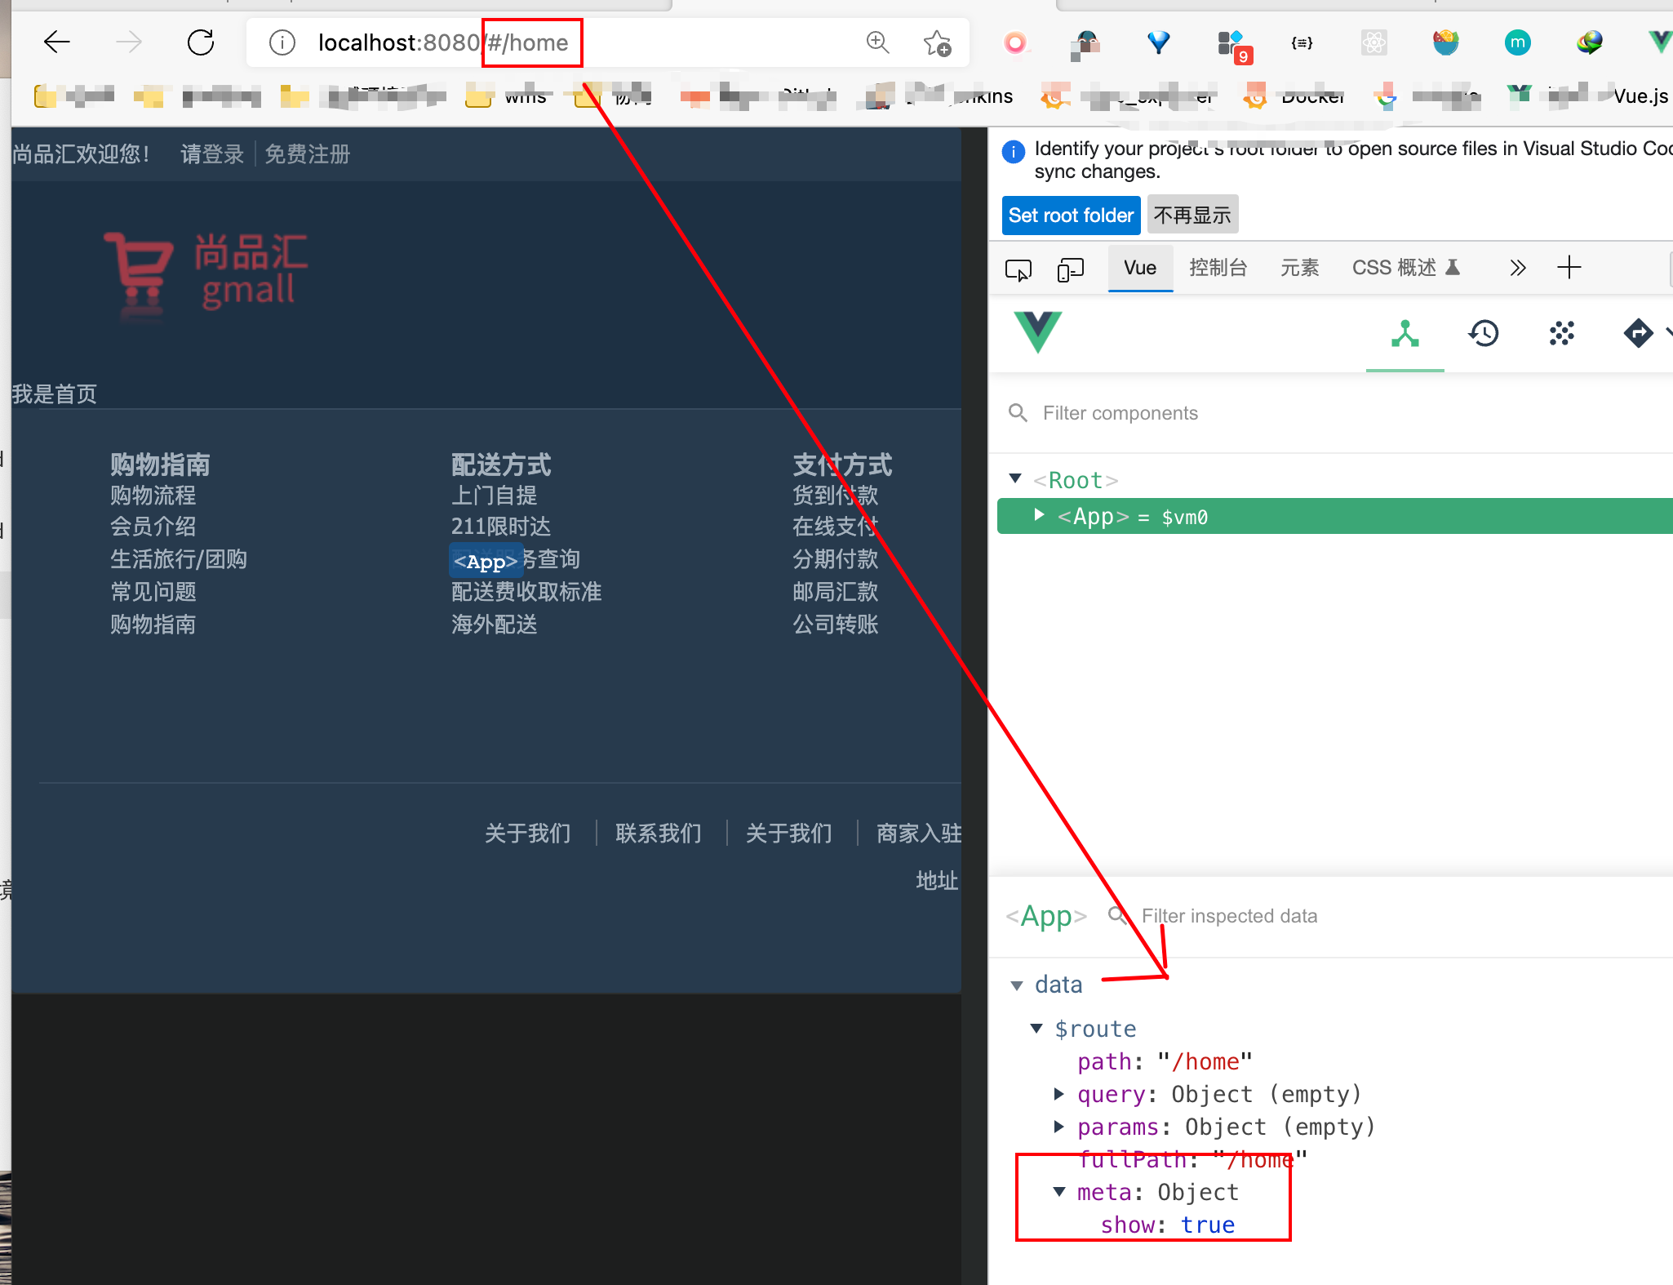Click the 联系我们 footer link
1673x1285 pixels.
click(x=659, y=834)
